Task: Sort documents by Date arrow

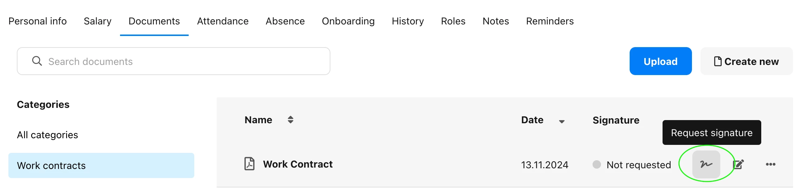Action: pos(562,121)
